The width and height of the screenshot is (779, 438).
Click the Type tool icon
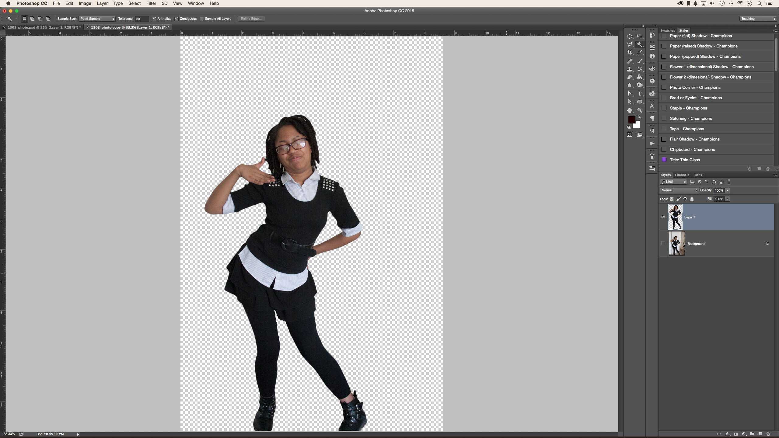(640, 93)
